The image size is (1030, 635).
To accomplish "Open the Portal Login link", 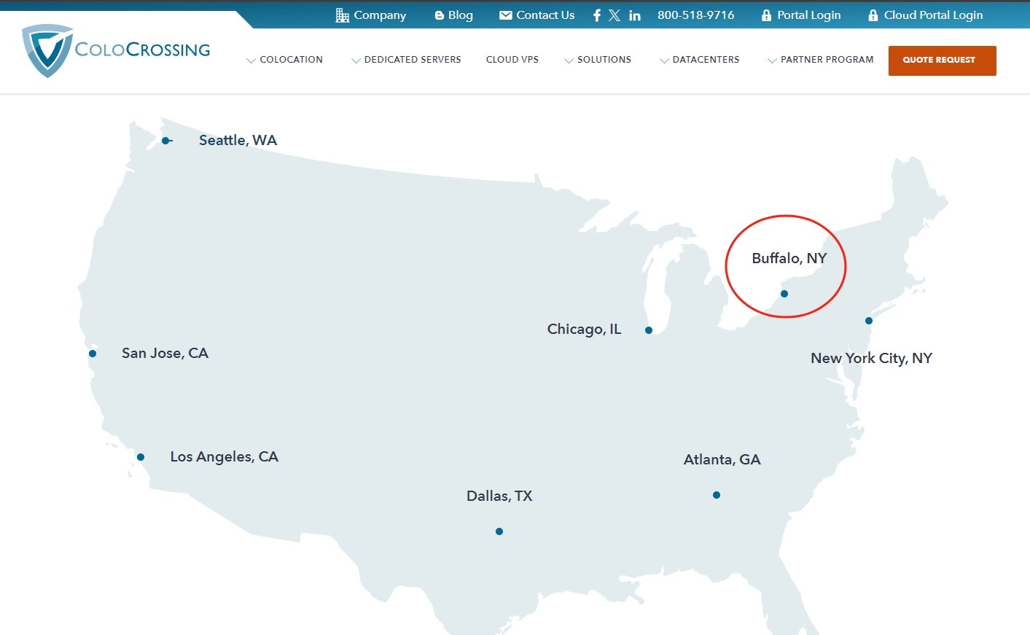I will click(x=809, y=15).
